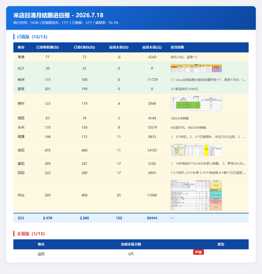The image size is (262, 274).
Task: Click the value 14183 in the 岳阳 row
Action: tap(152, 150)
